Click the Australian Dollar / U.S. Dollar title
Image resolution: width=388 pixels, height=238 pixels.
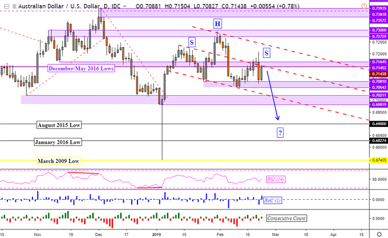[x=59, y=6]
